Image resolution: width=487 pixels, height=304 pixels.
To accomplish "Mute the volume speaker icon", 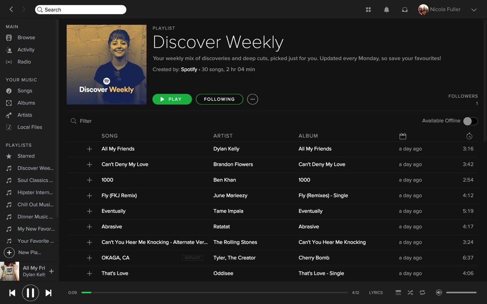I will click(439, 293).
